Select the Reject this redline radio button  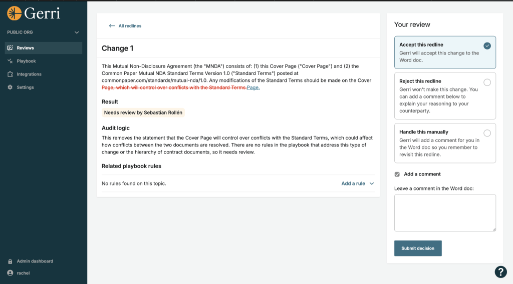(x=487, y=82)
